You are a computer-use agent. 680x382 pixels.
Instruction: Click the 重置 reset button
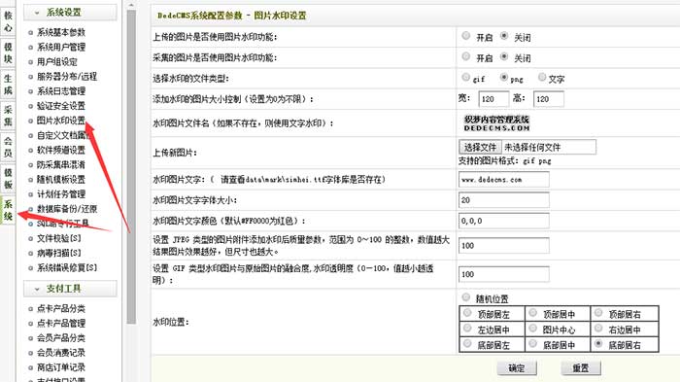581,368
